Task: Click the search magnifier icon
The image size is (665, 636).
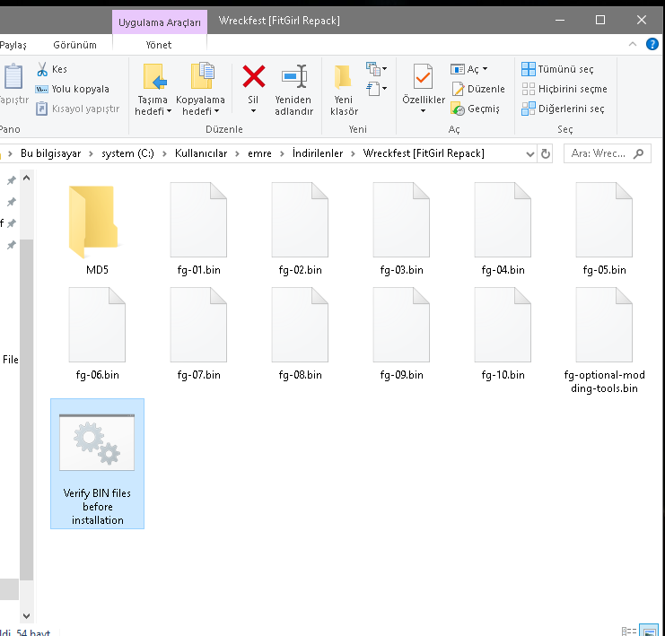Action: point(638,153)
